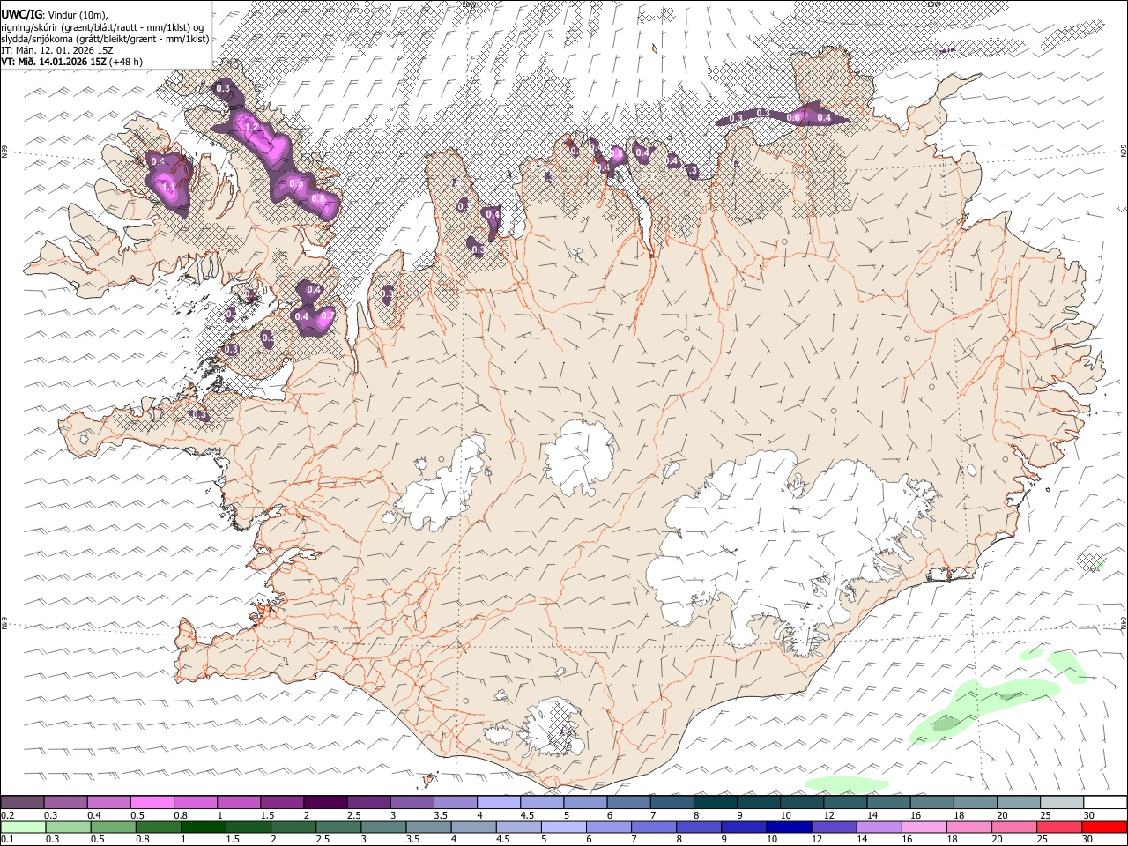Image resolution: width=1128 pixels, height=846 pixels.
Task: Click the "4.5" label in upper legend row
Action: [527, 815]
